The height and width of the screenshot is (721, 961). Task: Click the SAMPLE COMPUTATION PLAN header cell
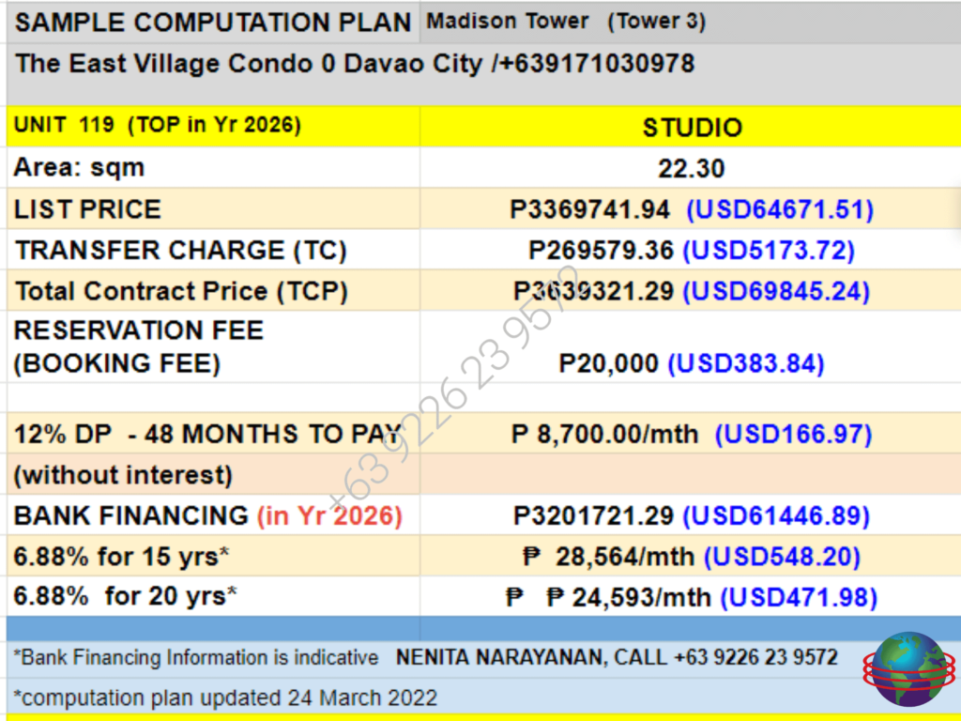(205, 22)
